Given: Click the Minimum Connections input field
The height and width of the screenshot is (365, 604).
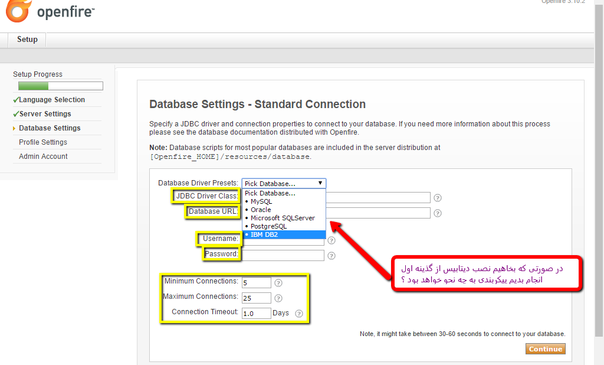Looking at the screenshot, I should (x=256, y=283).
